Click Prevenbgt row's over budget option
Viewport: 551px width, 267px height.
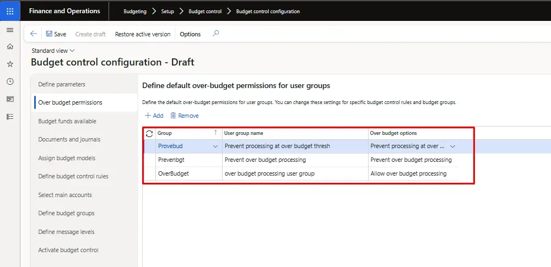(414, 160)
